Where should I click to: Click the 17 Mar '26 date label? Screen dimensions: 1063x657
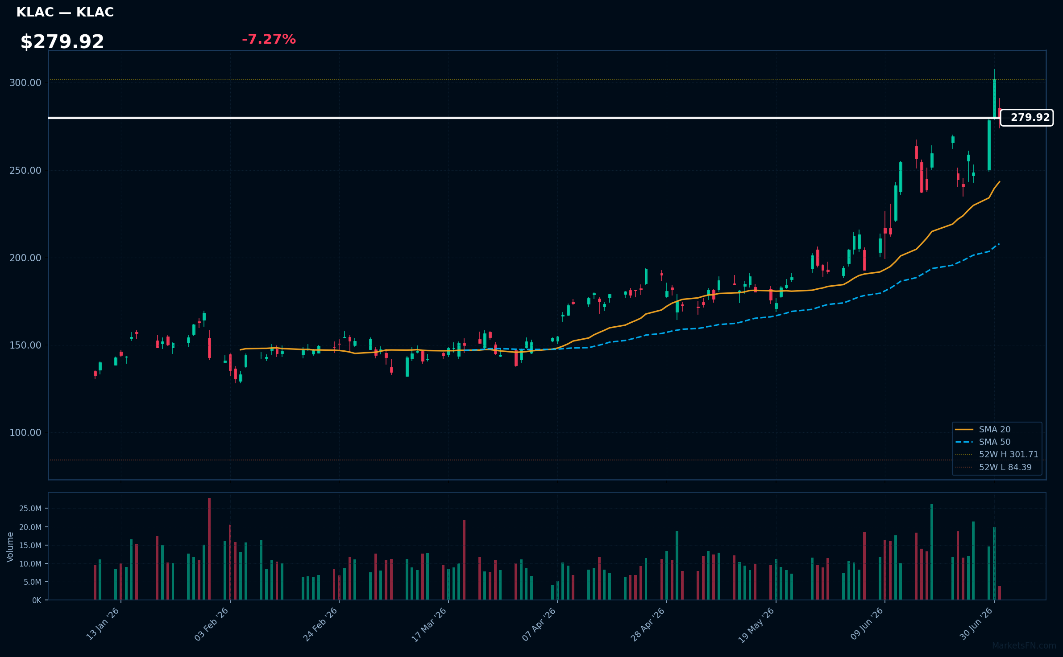429,624
